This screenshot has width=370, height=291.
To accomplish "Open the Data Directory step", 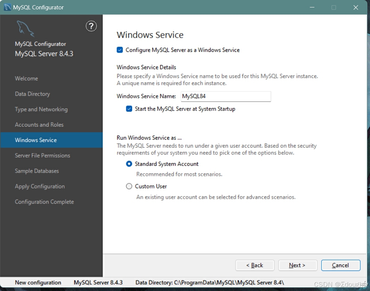I will click(x=32, y=94).
